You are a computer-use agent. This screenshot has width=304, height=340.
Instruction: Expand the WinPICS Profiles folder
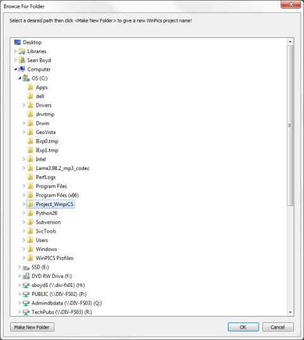pyautogui.click(x=24, y=258)
